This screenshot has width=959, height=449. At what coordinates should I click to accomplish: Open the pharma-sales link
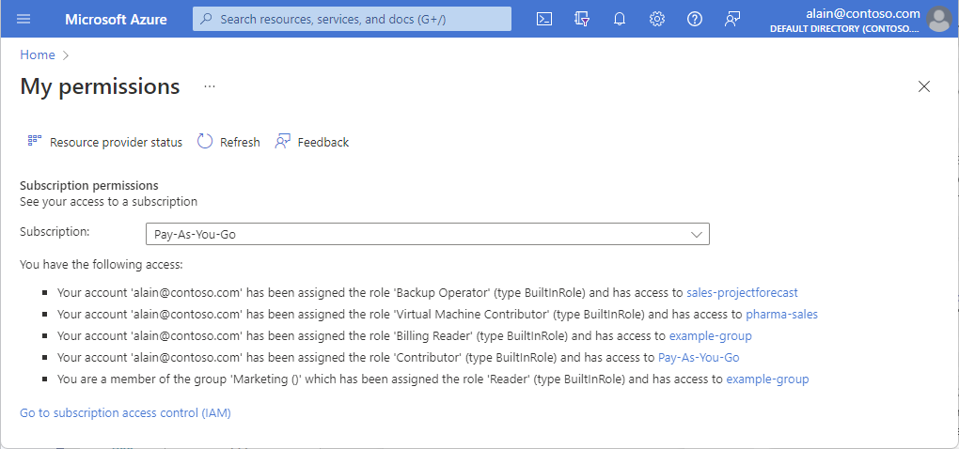(781, 315)
